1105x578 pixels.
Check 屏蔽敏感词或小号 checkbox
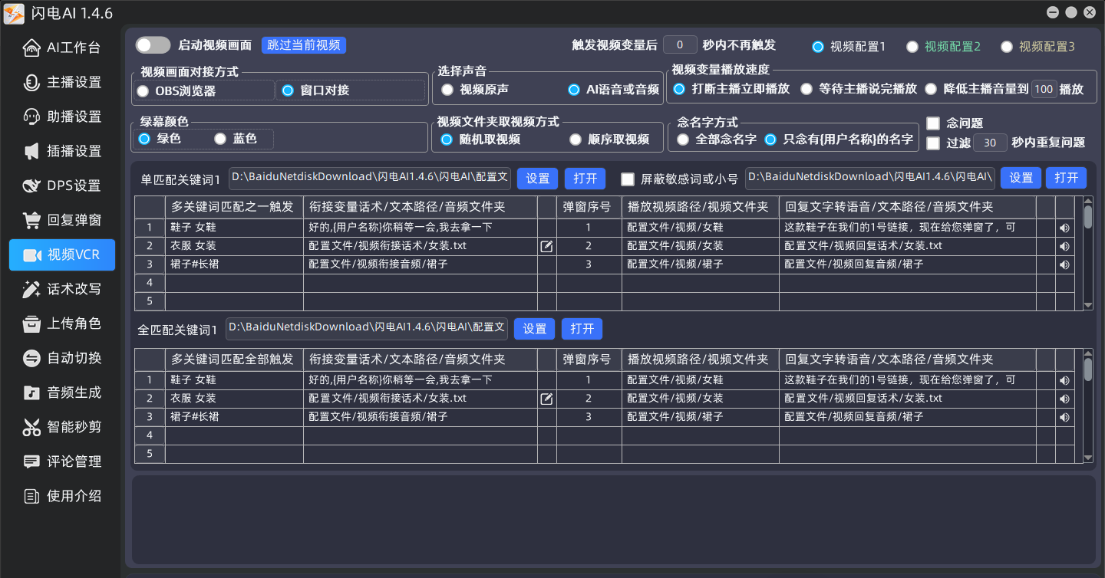tap(628, 179)
